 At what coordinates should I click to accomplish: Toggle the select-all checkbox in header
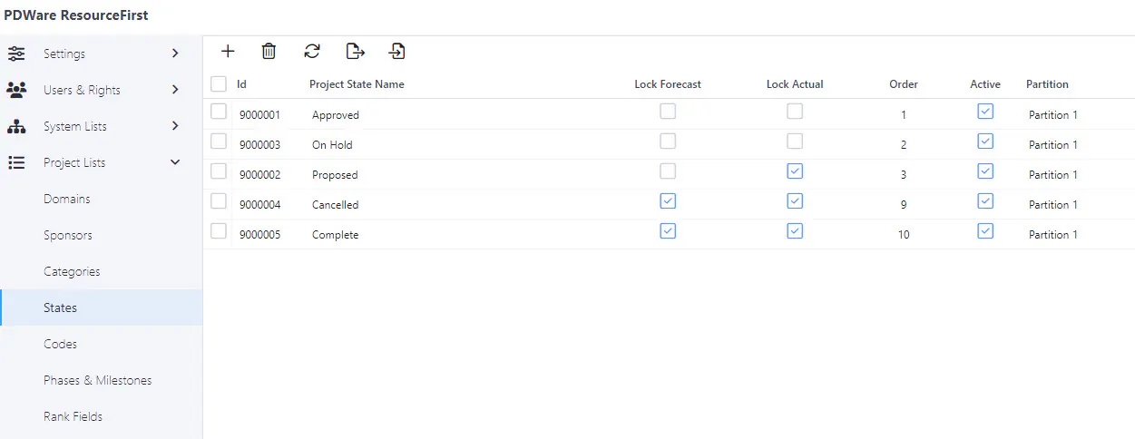click(219, 83)
